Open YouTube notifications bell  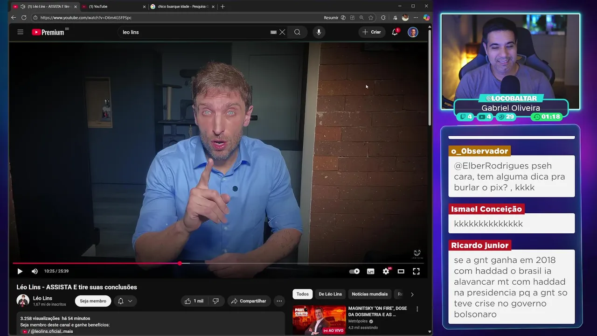395,32
